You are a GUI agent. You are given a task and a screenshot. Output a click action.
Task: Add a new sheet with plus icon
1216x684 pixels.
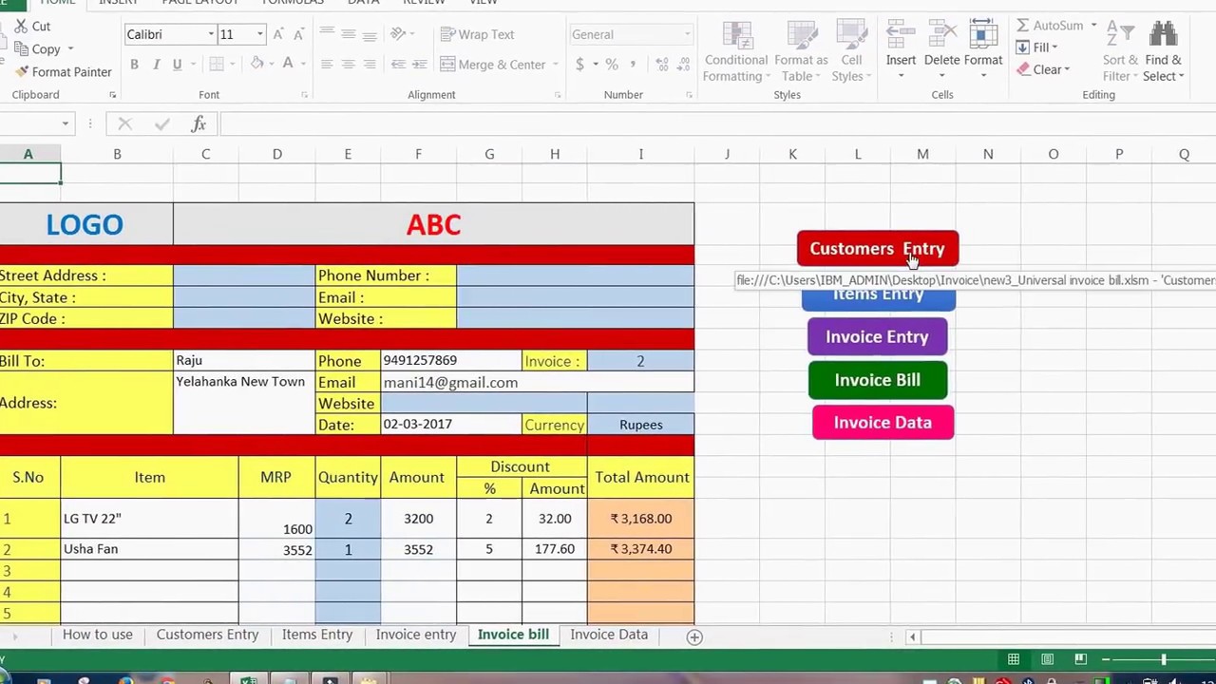[x=694, y=637]
